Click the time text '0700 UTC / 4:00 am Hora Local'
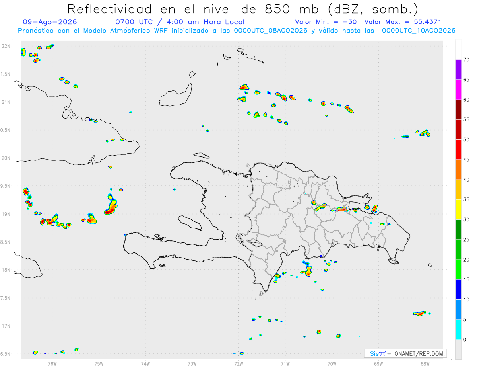The height and width of the screenshot is (369, 477). point(180,22)
